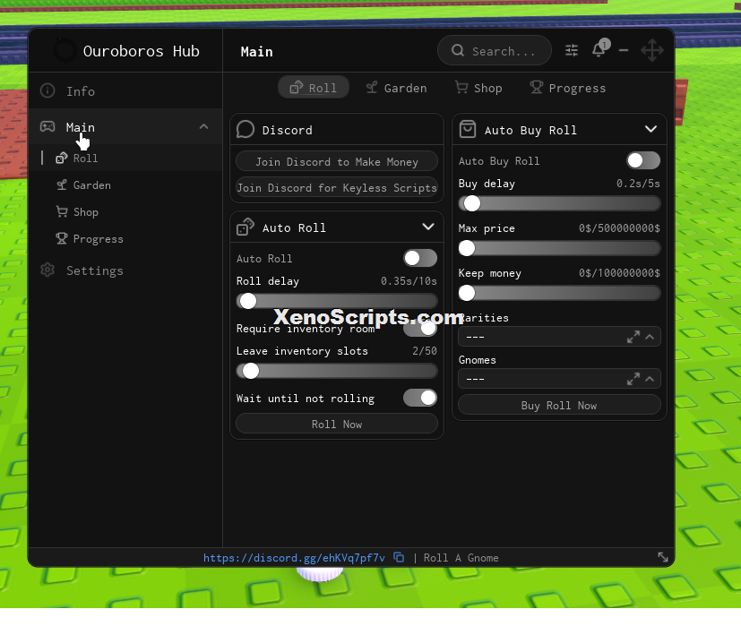Select Roll in the sidebar
The image size is (741, 635).
125,158
